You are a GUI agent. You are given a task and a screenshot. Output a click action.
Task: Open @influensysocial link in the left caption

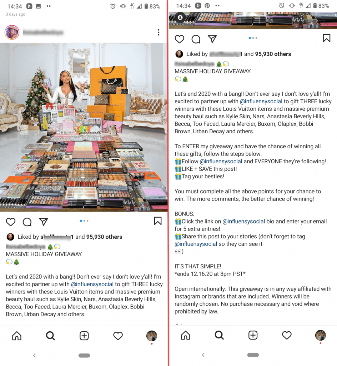[92, 284]
